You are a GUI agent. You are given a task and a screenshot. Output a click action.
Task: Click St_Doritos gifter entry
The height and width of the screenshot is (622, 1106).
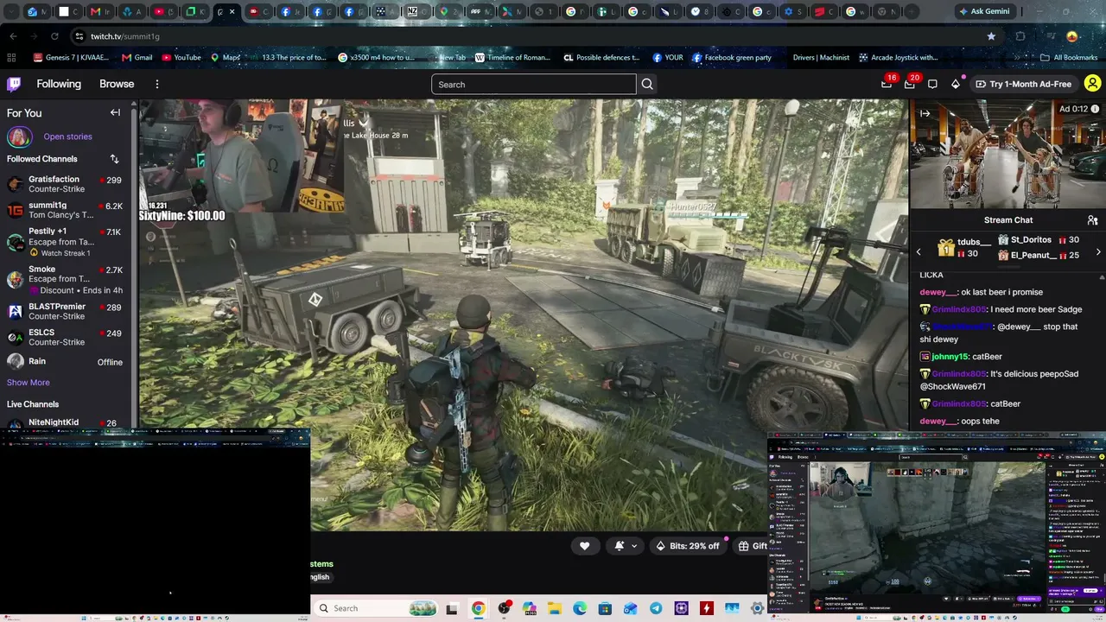(x=1039, y=239)
